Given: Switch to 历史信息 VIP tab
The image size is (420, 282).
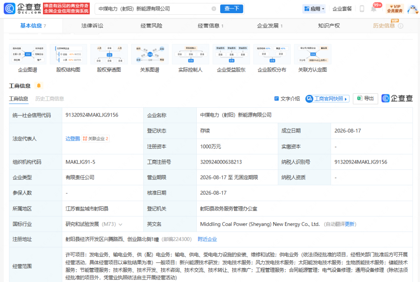Looking at the screenshot, I should (x=384, y=26).
